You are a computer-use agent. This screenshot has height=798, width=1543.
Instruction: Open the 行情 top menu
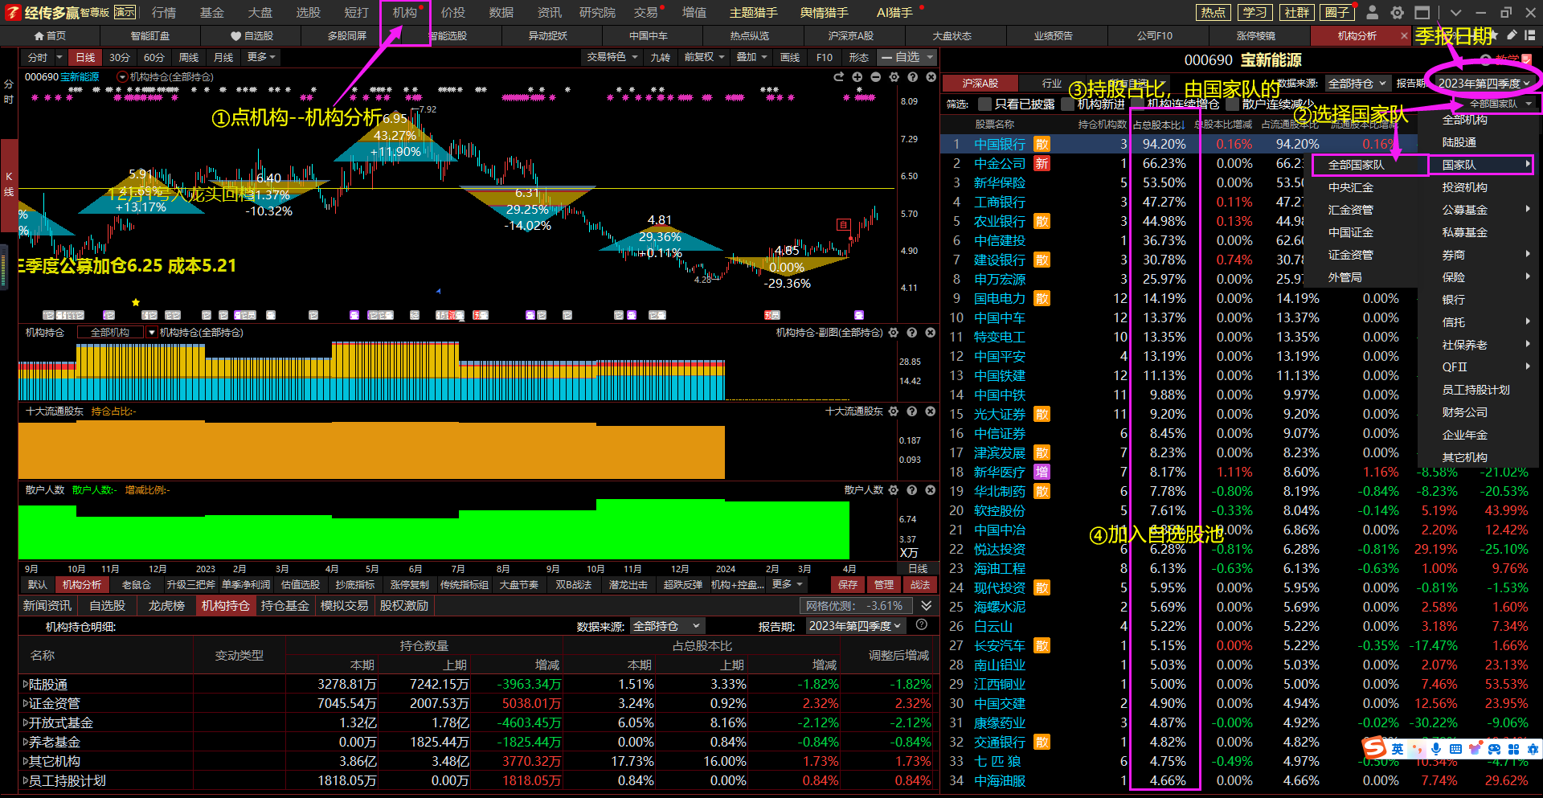pyautogui.click(x=164, y=12)
